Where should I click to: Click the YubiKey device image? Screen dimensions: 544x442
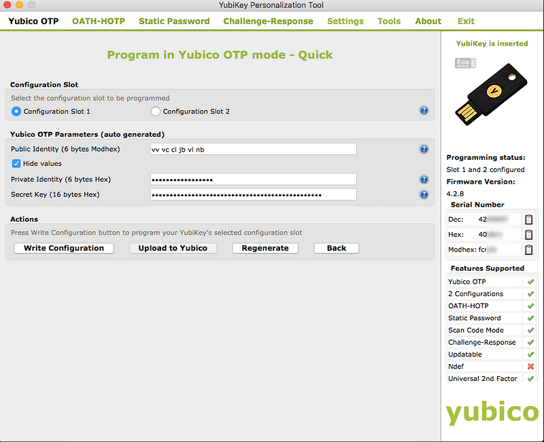pos(491,95)
